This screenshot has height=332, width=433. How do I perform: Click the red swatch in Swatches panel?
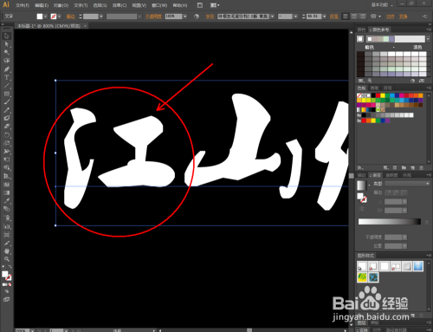pos(378,95)
